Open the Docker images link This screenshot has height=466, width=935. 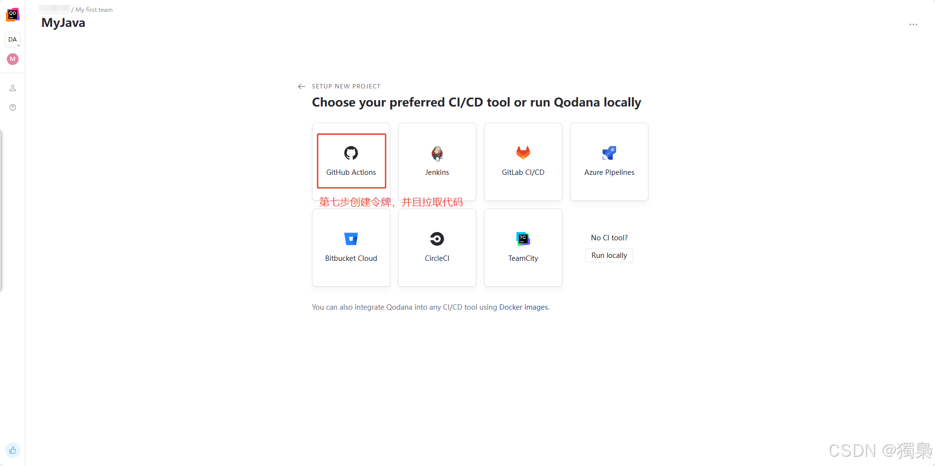coord(524,307)
